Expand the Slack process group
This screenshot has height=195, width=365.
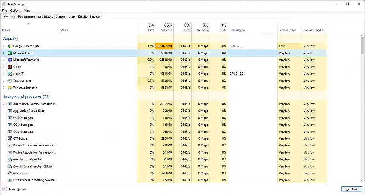coord(4,74)
